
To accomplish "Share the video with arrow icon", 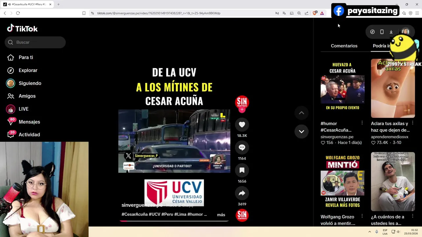I will [x=242, y=193].
